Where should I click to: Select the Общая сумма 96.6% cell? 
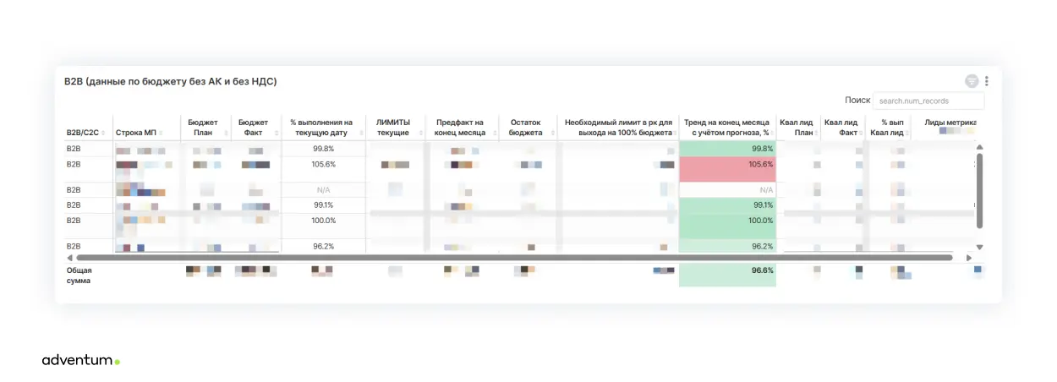[x=727, y=275]
